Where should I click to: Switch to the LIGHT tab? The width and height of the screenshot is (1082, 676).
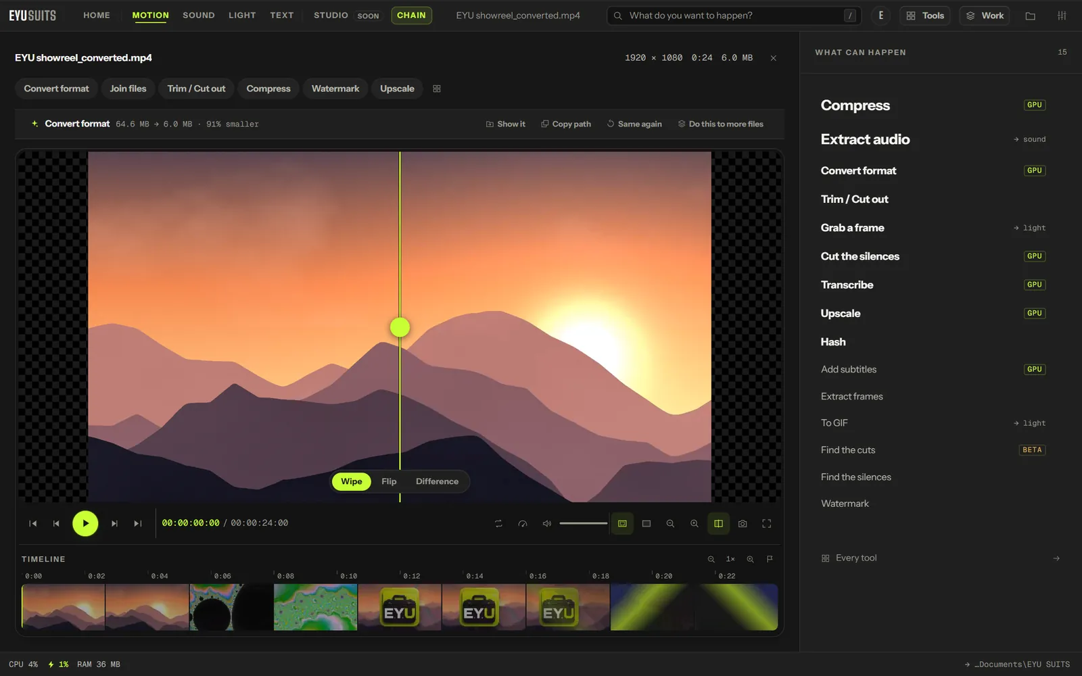(242, 15)
